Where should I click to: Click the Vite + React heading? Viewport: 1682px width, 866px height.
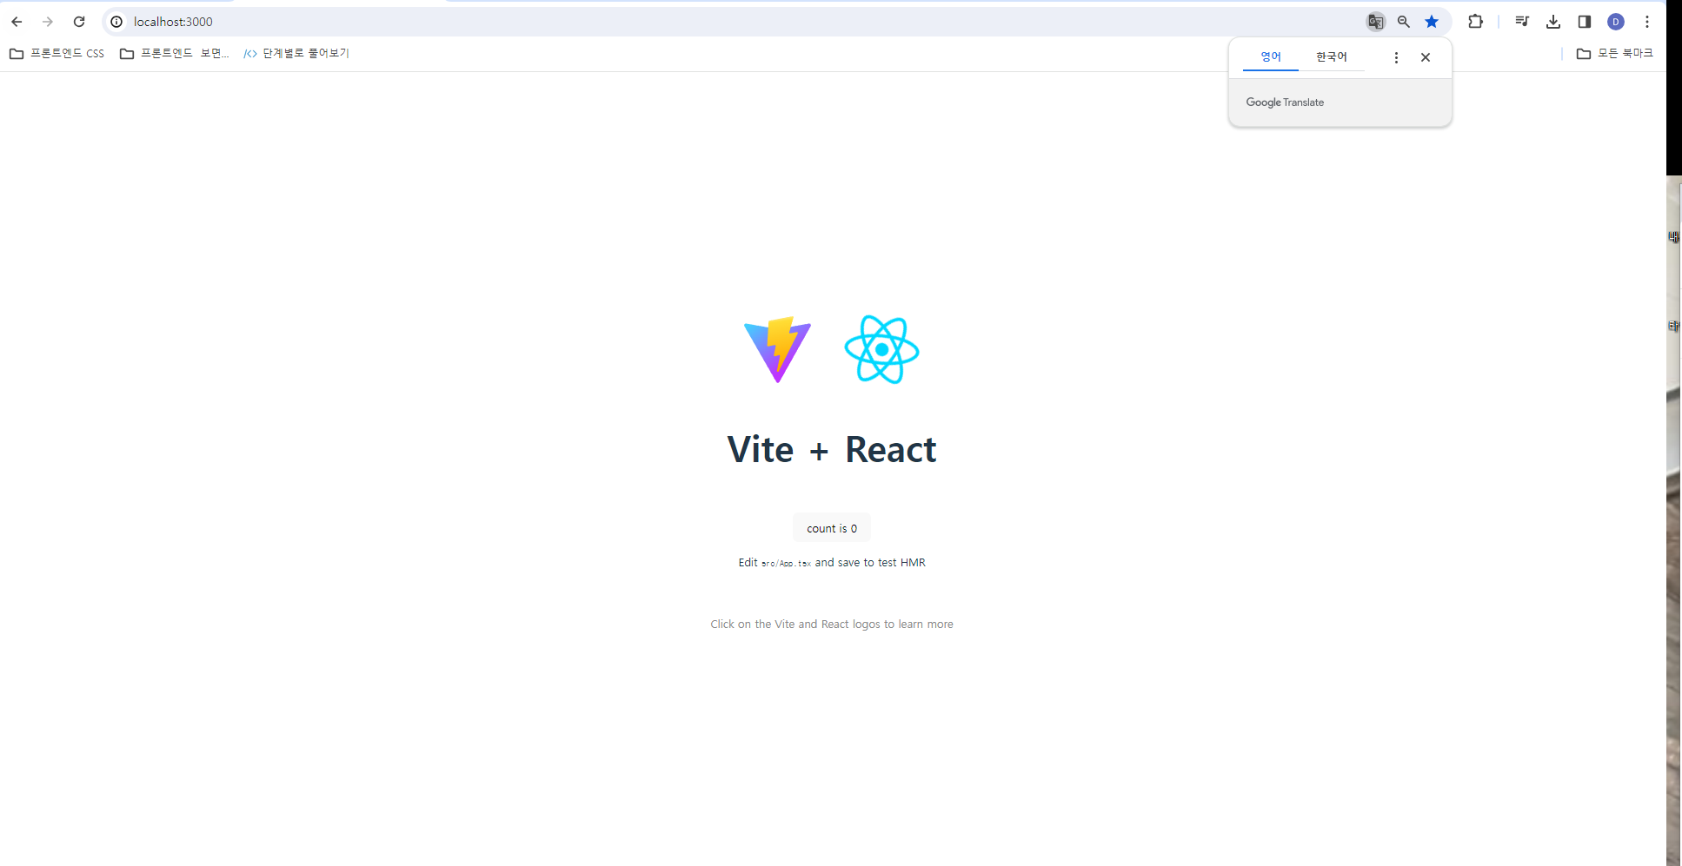click(832, 450)
